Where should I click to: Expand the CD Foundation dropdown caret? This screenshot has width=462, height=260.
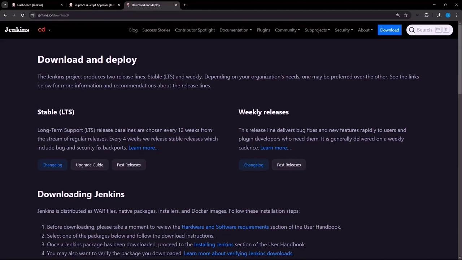(49, 30)
